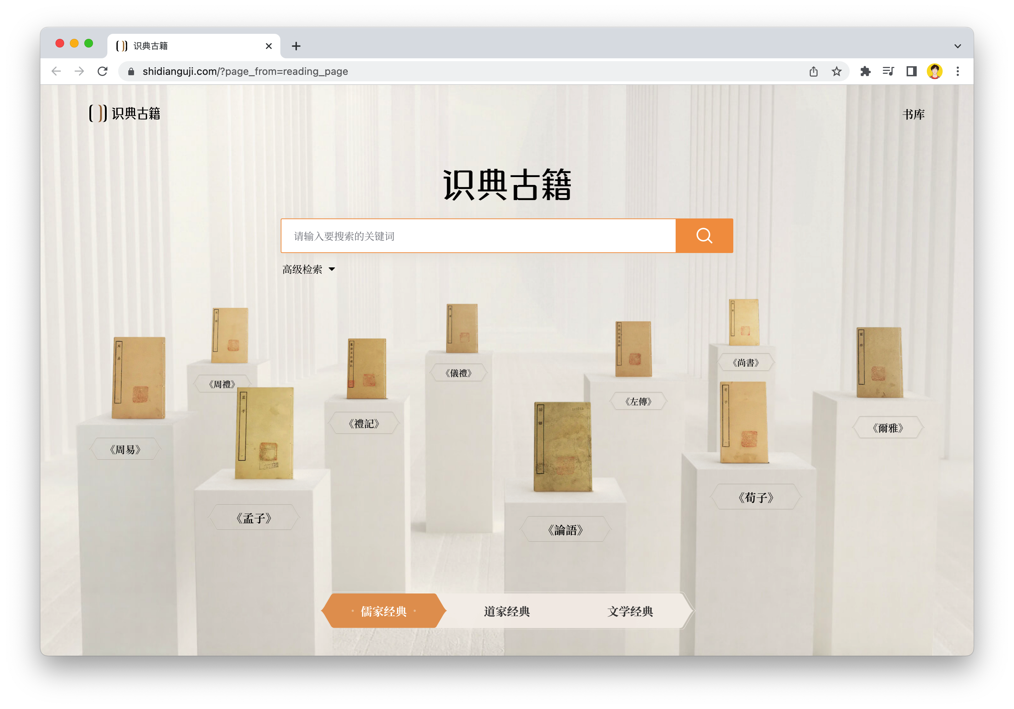1014x709 pixels.
Task: Bookmark this page with the star icon
Action: 836,71
